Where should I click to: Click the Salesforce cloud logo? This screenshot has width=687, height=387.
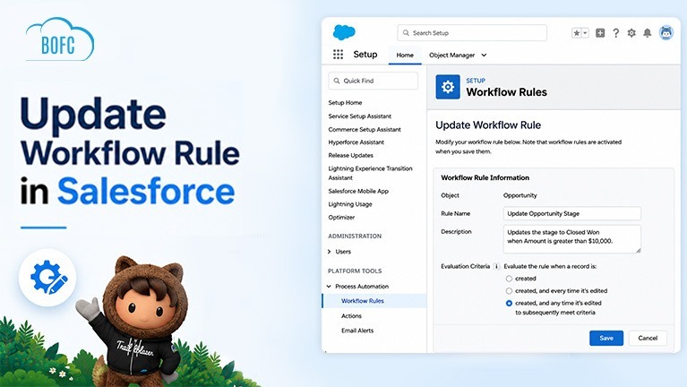[344, 32]
